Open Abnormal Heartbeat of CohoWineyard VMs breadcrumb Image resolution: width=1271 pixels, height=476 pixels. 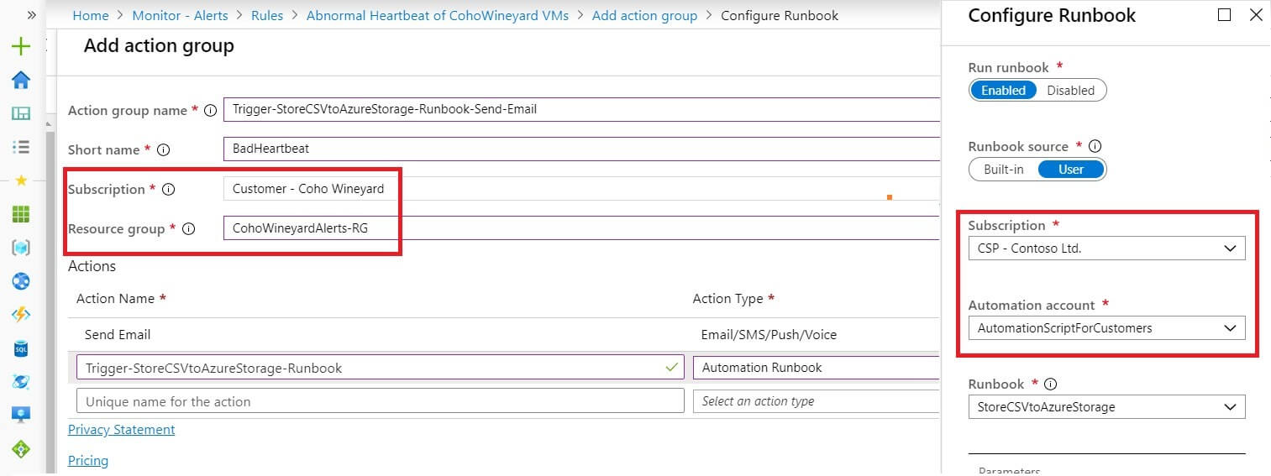437,15
